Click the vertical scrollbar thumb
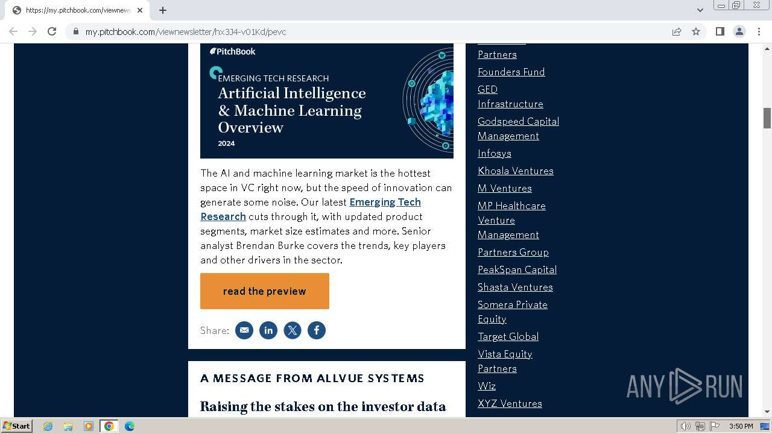Viewport: 772px width, 434px height. pyautogui.click(x=767, y=118)
